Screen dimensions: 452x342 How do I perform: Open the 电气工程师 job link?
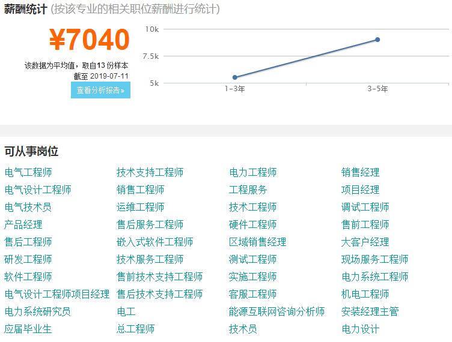pos(28,172)
